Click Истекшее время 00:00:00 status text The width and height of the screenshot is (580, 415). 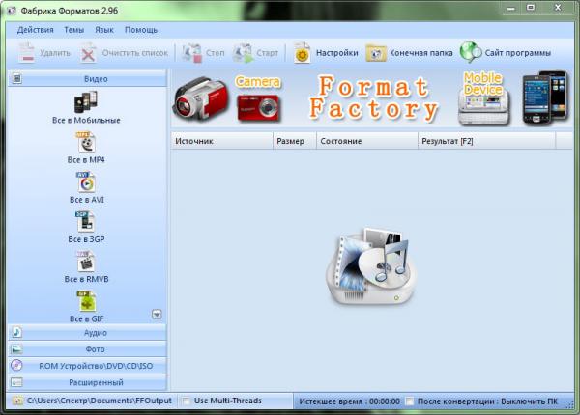pos(350,401)
